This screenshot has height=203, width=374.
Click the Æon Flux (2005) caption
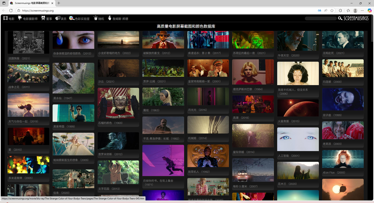[334, 173]
